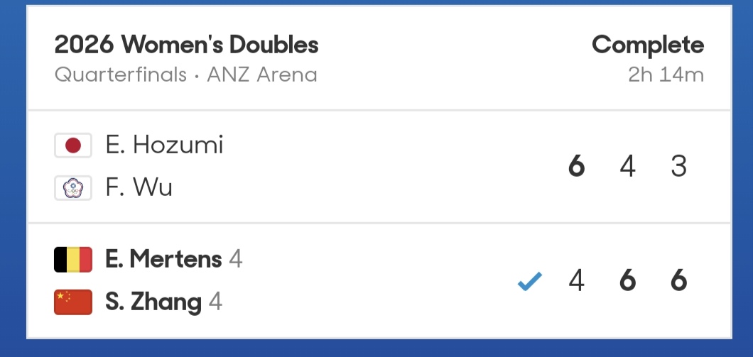Select player name S. Zhang

(x=153, y=302)
